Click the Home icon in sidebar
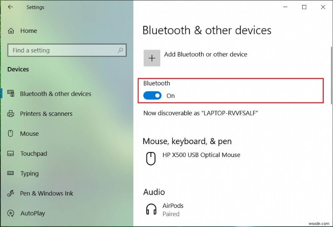333x227 pixels. (11, 31)
